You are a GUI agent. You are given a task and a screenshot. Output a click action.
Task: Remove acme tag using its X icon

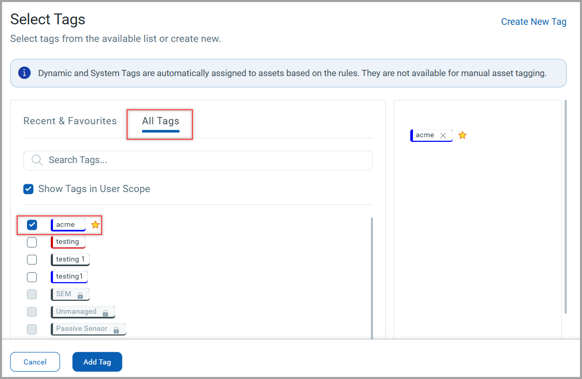[443, 136]
